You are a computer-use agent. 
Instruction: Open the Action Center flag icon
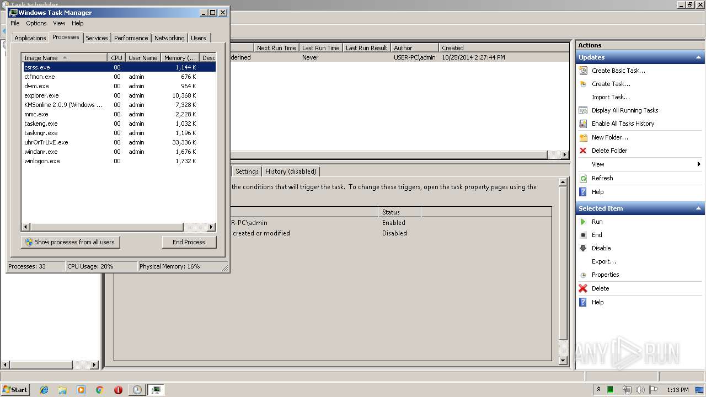654,390
